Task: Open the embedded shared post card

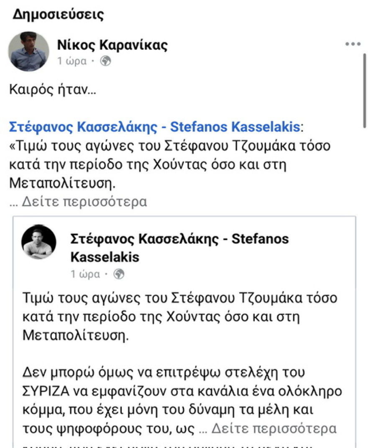Action: click(184, 330)
